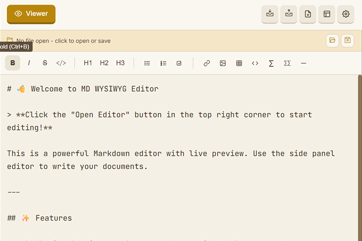This screenshot has width=362, height=241.
Task: Apply H1 heading
Action: click(88, 63)
